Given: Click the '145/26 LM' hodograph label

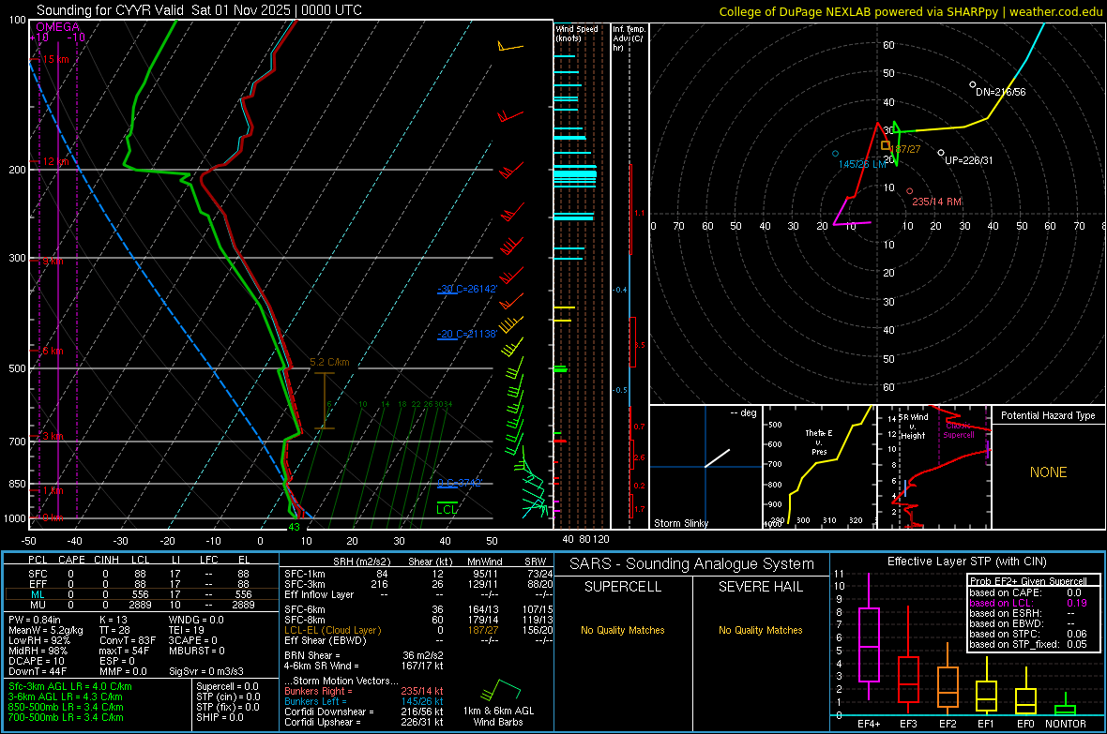Looking at the screenshot, I should pos(863,164).
